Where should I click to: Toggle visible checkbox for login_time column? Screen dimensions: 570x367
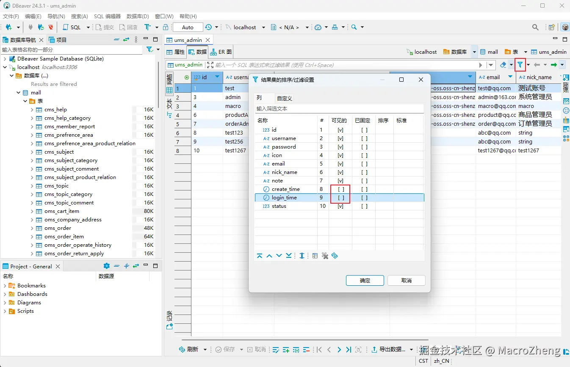click(340, 198)
